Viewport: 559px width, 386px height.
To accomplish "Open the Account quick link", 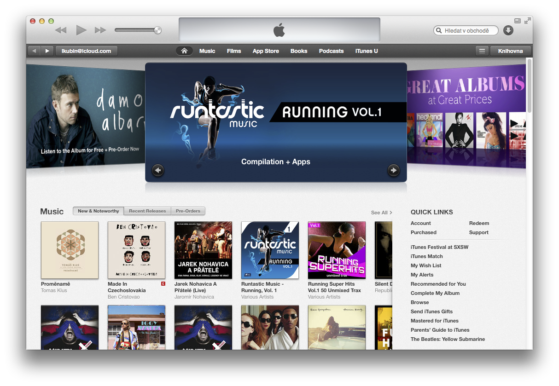I will pyautogui.click(x=421, y=224).
